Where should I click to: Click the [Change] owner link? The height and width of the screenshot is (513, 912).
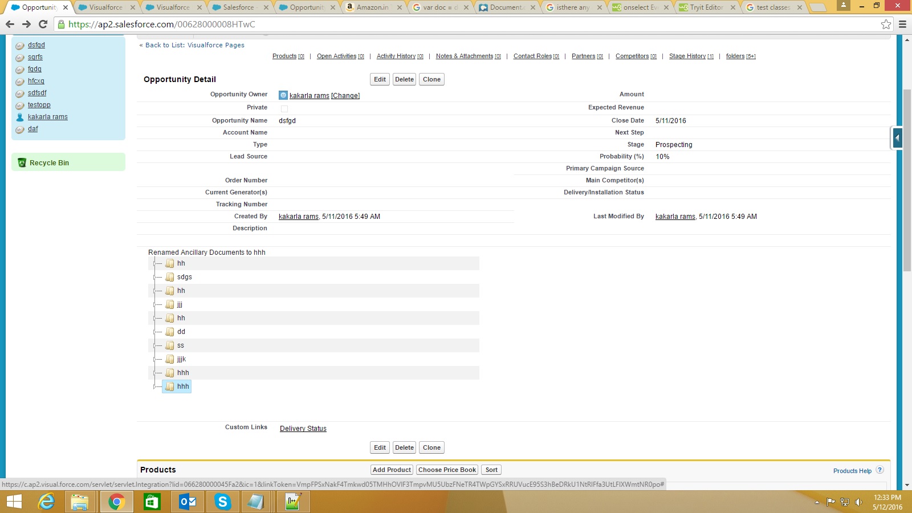[x=345, y=96]
